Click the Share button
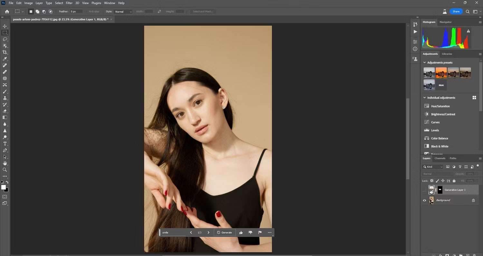The width and height of the screenshot is (483, 256). coord(456,12)
